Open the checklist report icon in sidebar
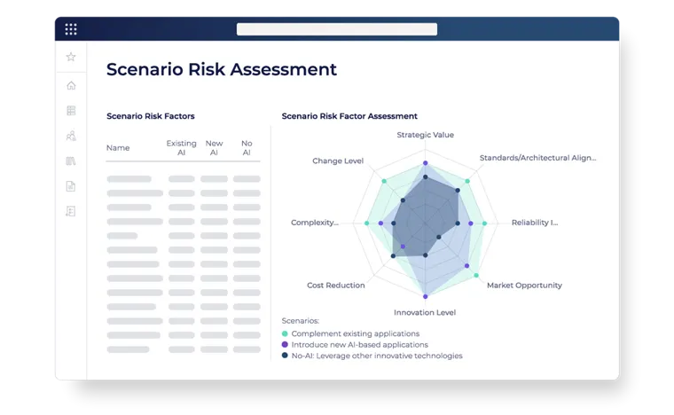Viewport: 674px width, 415px height. [71, 211]
